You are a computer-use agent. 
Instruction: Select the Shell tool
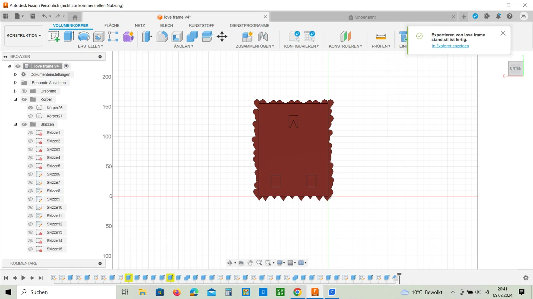[177, 37]
